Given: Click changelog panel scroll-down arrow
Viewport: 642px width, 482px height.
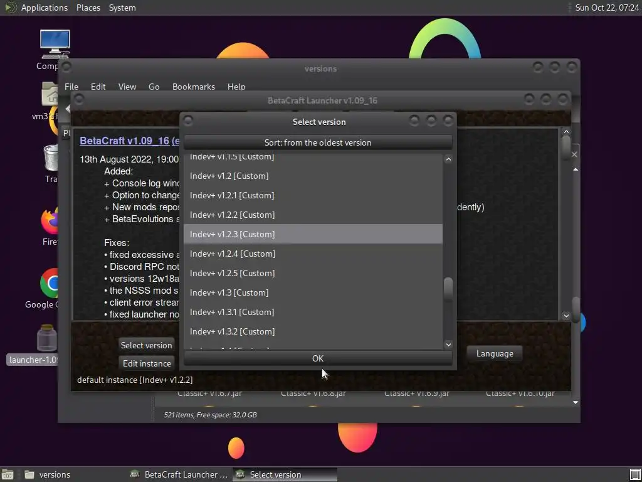Looking at the screenshot, I should tap(566, 316).
